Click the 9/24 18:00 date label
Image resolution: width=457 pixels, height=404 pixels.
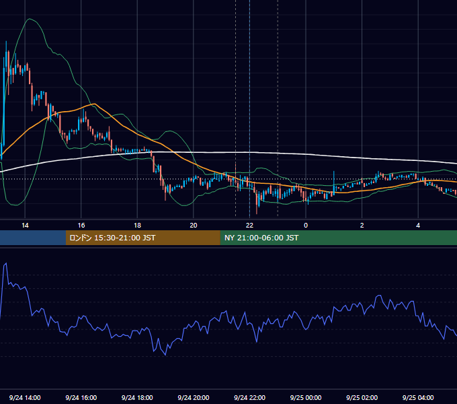[x=137, y=397]
